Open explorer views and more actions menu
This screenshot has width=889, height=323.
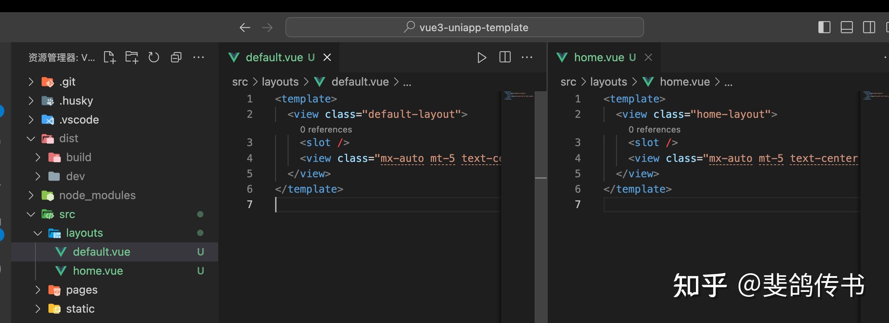pos(198,57)
